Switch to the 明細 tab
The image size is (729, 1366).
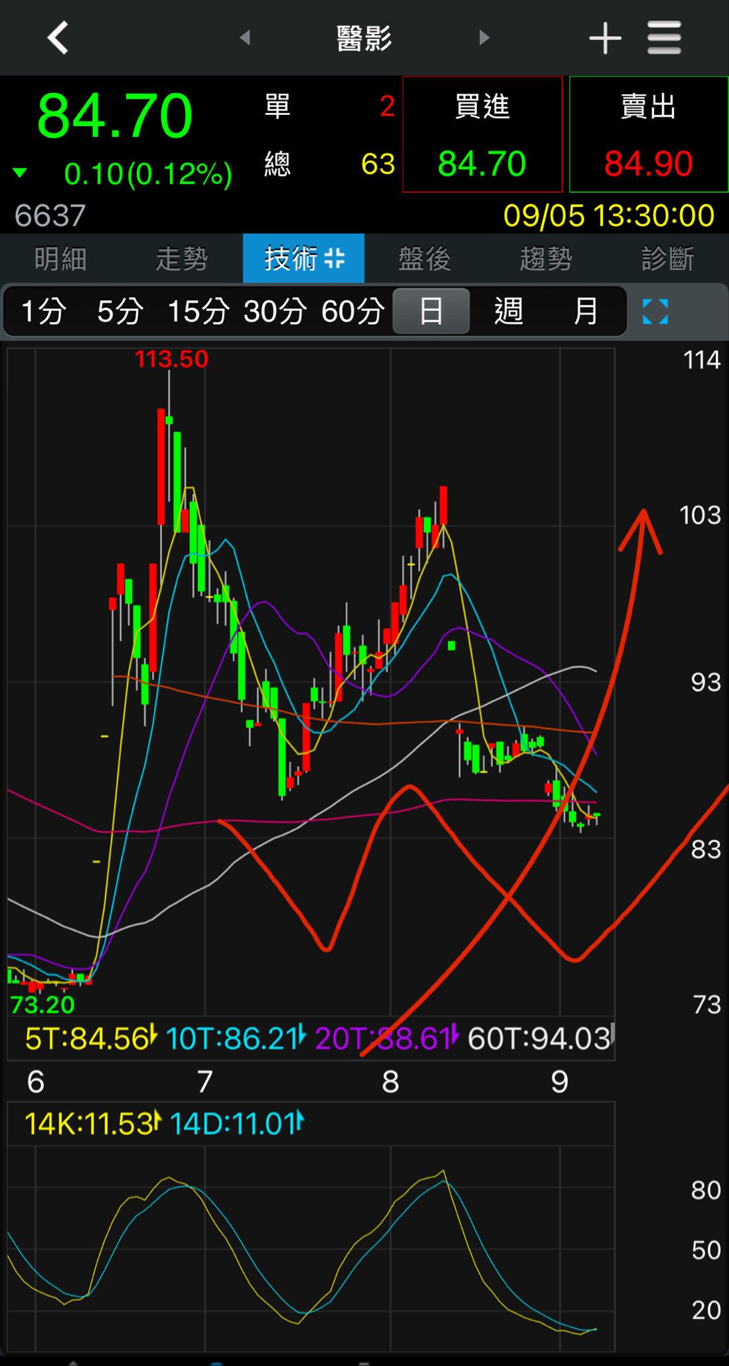[x=60, y=258]
